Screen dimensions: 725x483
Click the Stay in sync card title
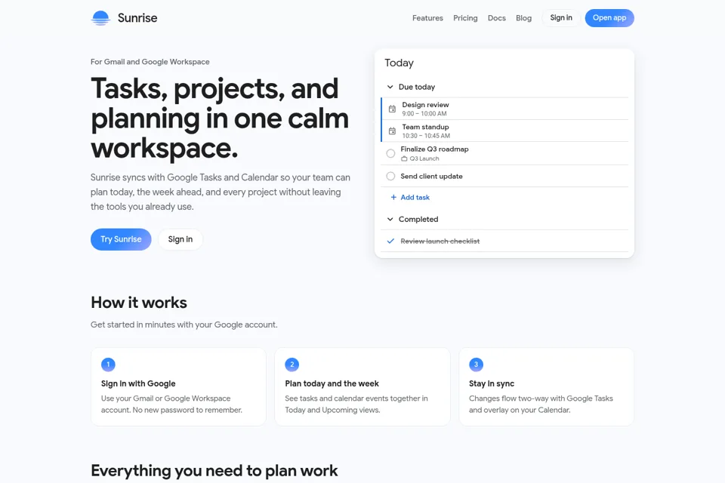point(492,383)
